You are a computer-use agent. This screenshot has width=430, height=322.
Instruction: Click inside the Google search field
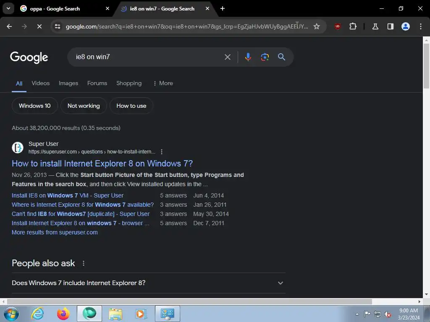pos(148,57)
